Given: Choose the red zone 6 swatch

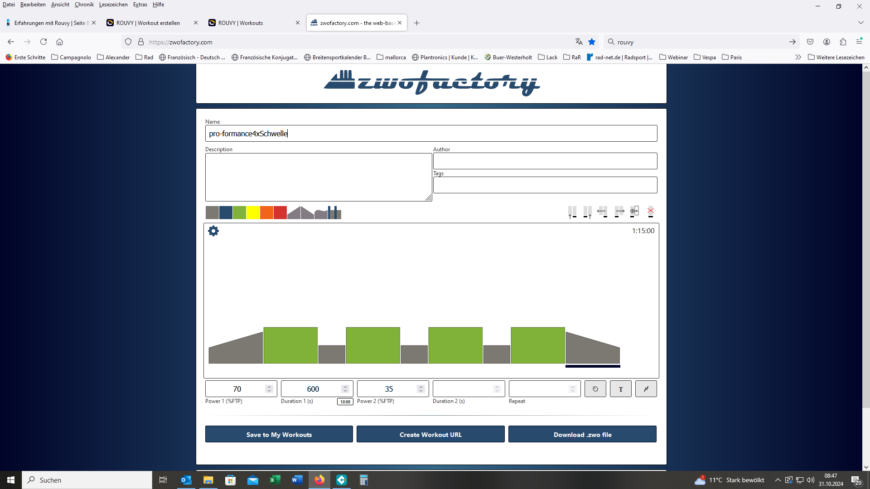Looking at the screenshot, I should (280, 213).
